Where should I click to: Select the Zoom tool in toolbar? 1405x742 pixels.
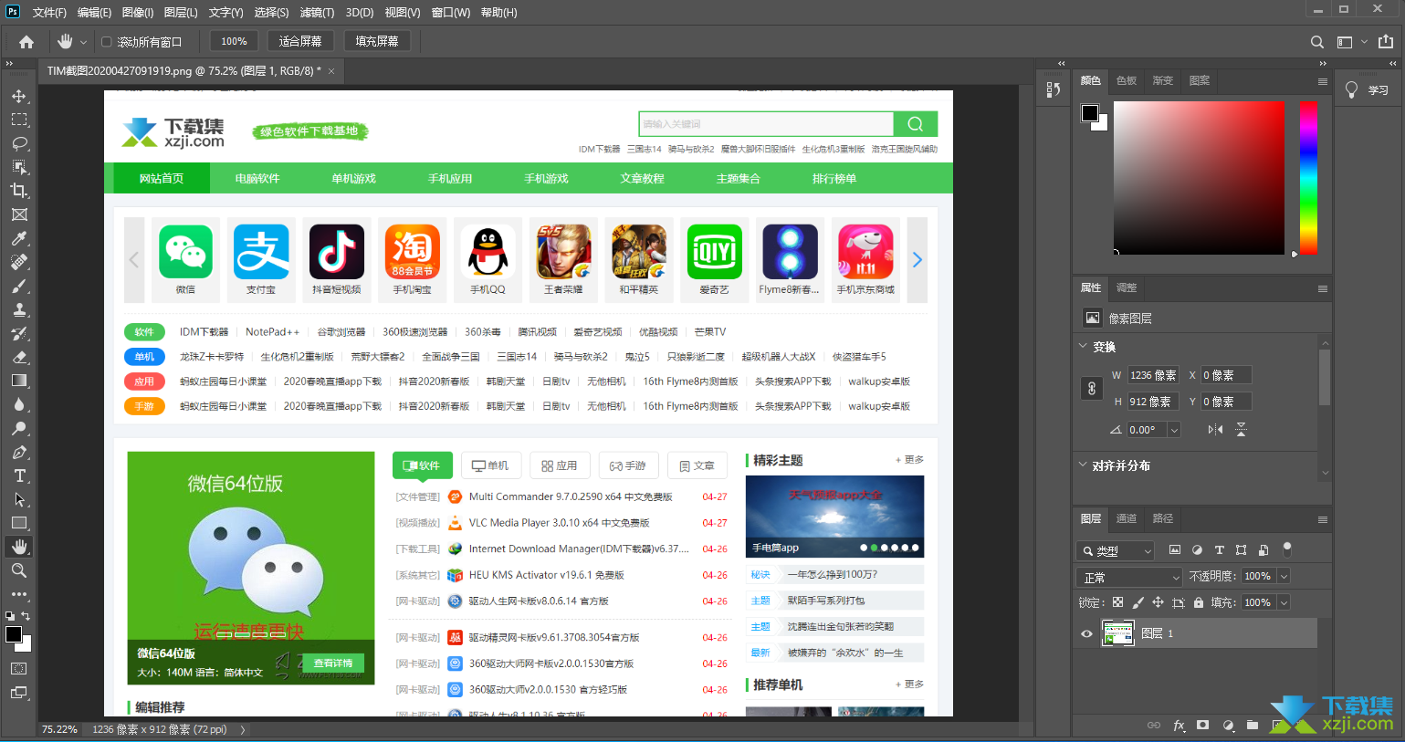(19, 570)
